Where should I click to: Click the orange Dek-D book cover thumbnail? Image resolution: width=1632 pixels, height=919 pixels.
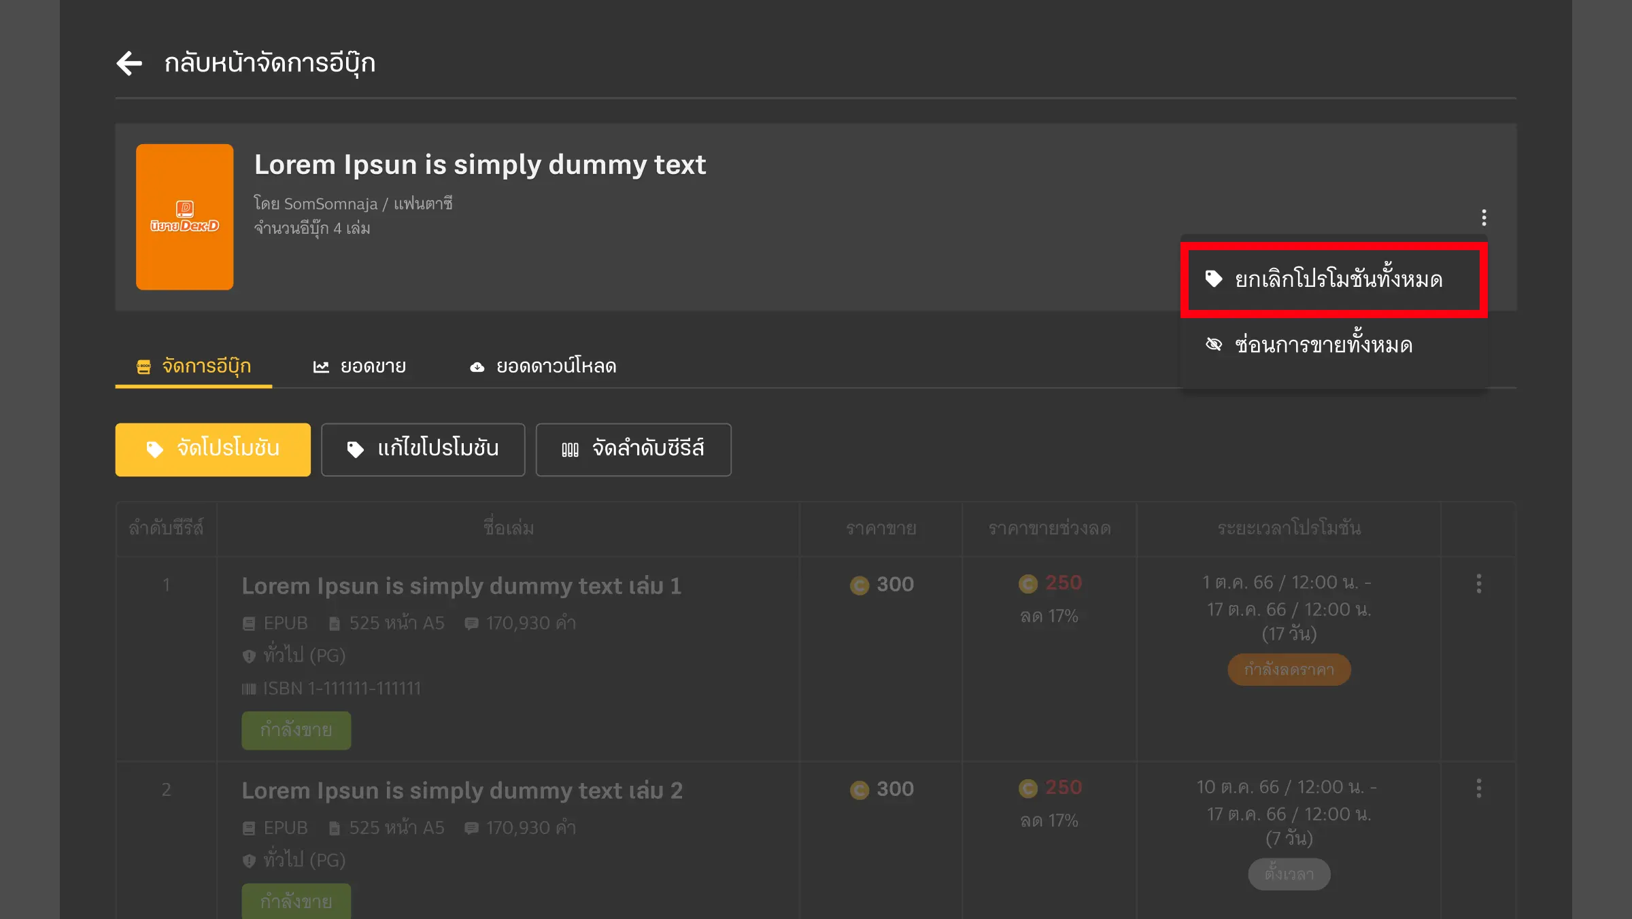184,217
